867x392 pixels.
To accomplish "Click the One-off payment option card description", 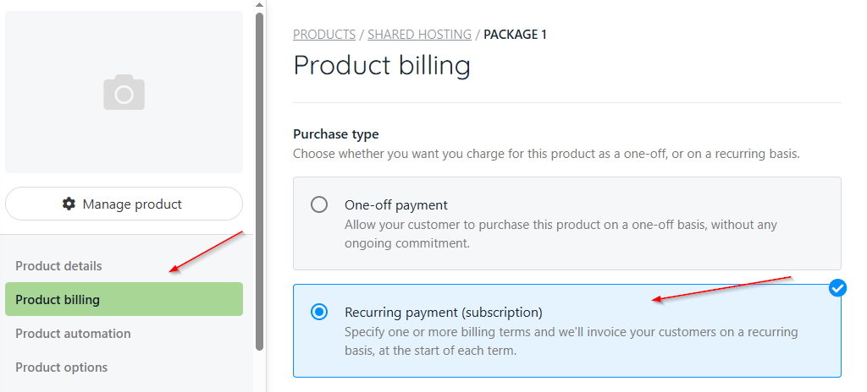I will point(561,232).
